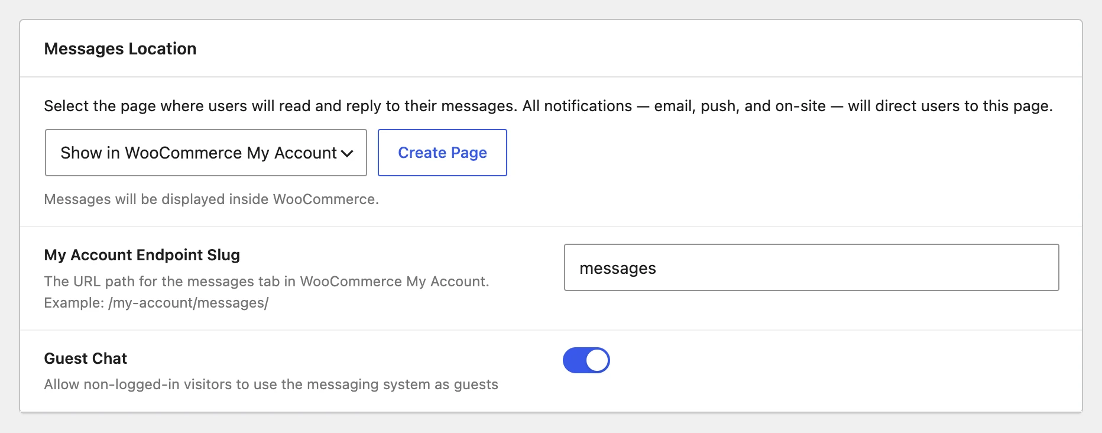Open the Show in WooCommerce My Account dropdown
The width and height of the screenshot is (1102, 433).
(x=206, y=153)
